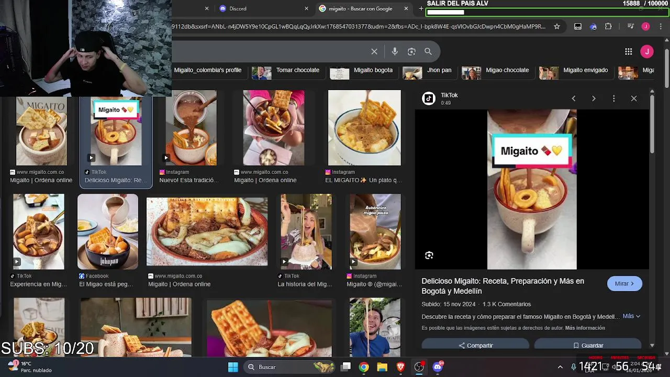Open the 'Nuevo! Esta tradició...' Instagram thumbnail
Image resolution: width=670 pixels, height=377 pixels.
[x=191, y=128]
